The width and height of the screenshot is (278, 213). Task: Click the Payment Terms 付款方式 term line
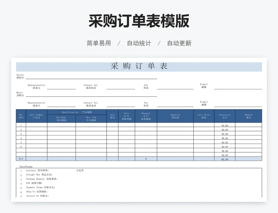(41, 188)
